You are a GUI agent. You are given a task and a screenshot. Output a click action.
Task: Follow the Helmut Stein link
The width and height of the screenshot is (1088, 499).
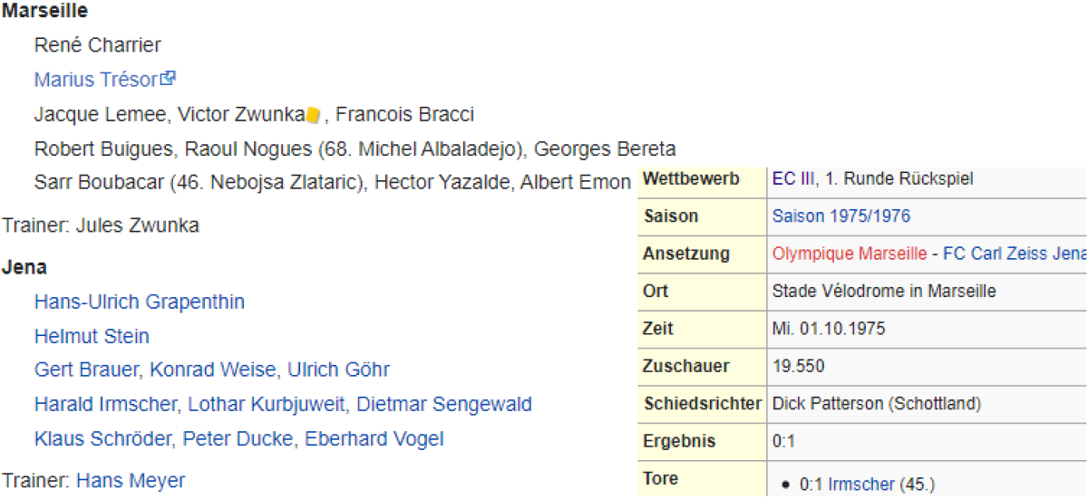click(x=92, y=336)
